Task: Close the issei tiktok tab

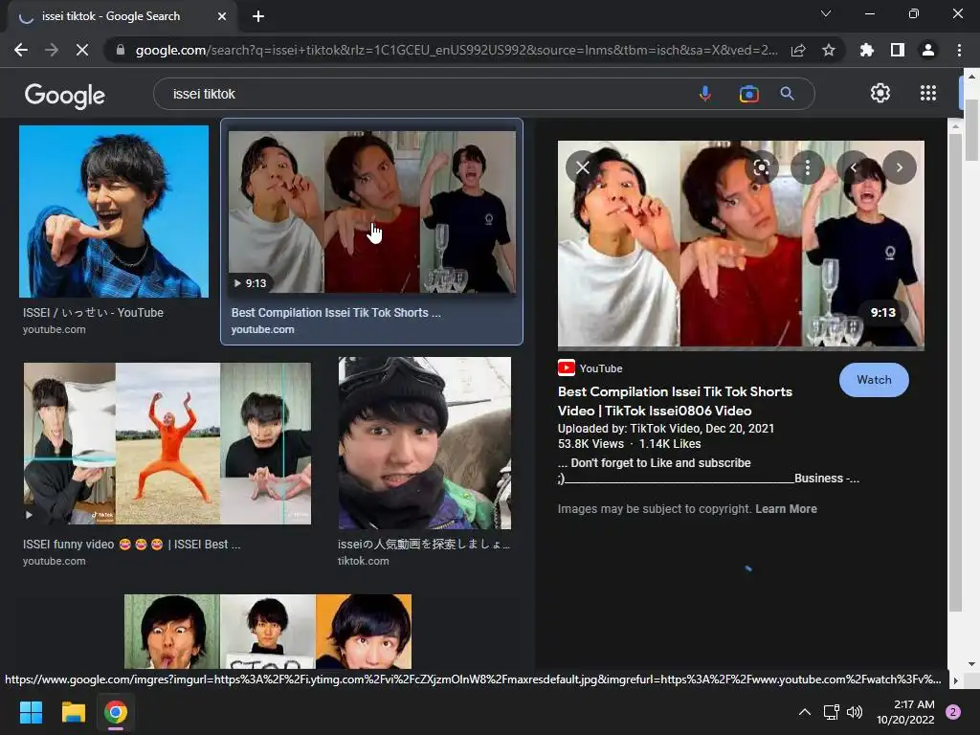Action: click(x=221, y=16)
